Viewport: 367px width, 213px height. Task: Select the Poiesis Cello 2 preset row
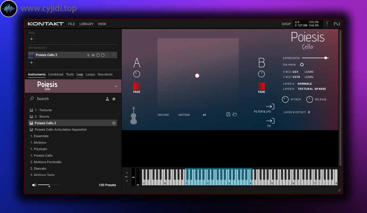[x=73, y=123]
